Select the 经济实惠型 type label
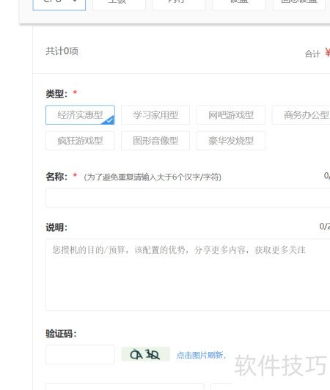Image resolution: width=330 pixels, height=390 pixels. (80, 115)
